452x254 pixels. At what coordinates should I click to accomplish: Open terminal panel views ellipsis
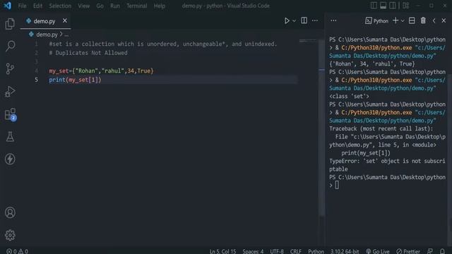click(x=333, y=20)
